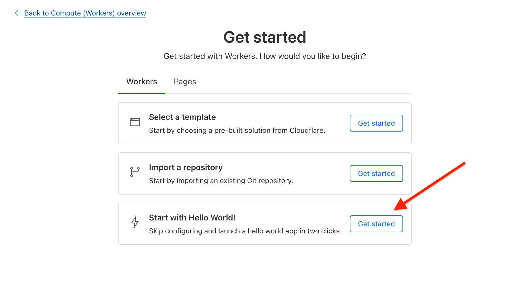Switch to the Pages tab
Screen dimensions: 517x288
(185, 82)
